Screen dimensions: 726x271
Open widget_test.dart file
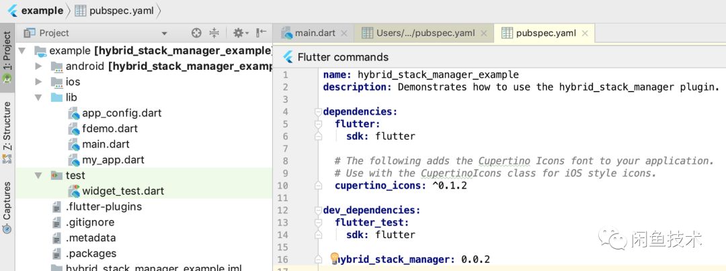tap(123, 191)
